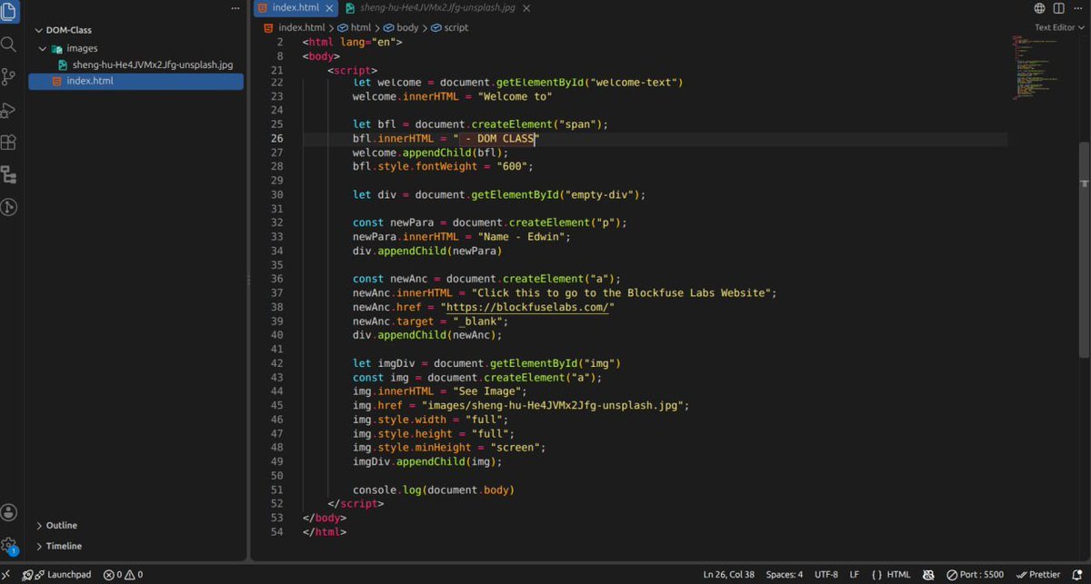Open the Text Editor dropdown
This screenshot has height=584, width=1091.
(x=1059, y=27)
